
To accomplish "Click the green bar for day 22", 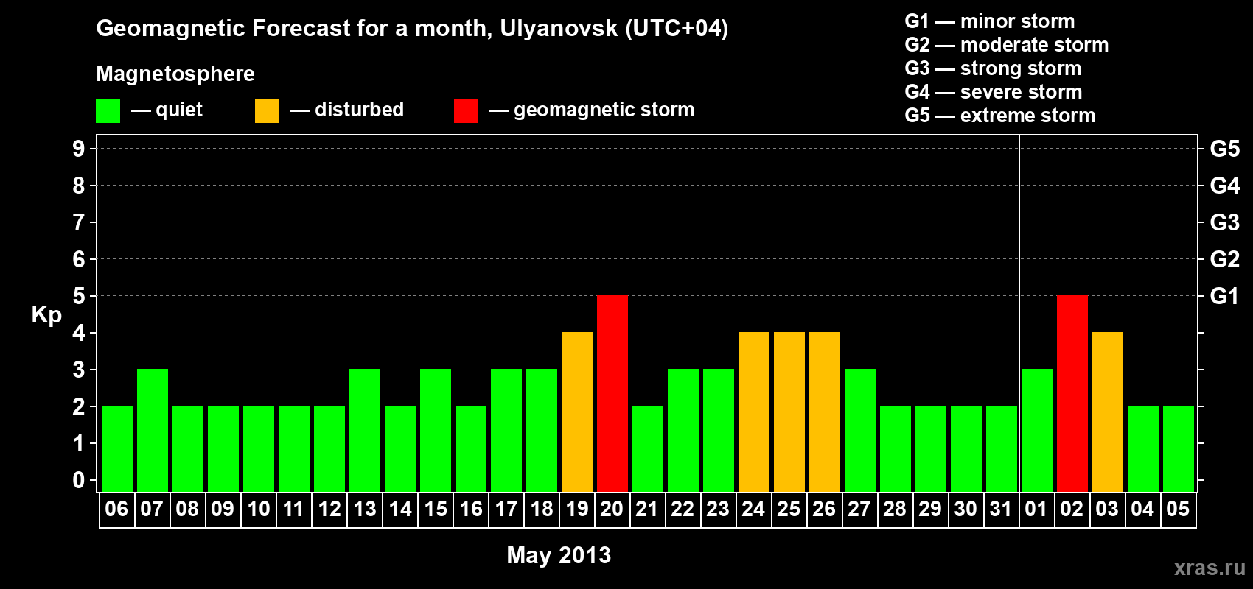I will pos(683,430).
